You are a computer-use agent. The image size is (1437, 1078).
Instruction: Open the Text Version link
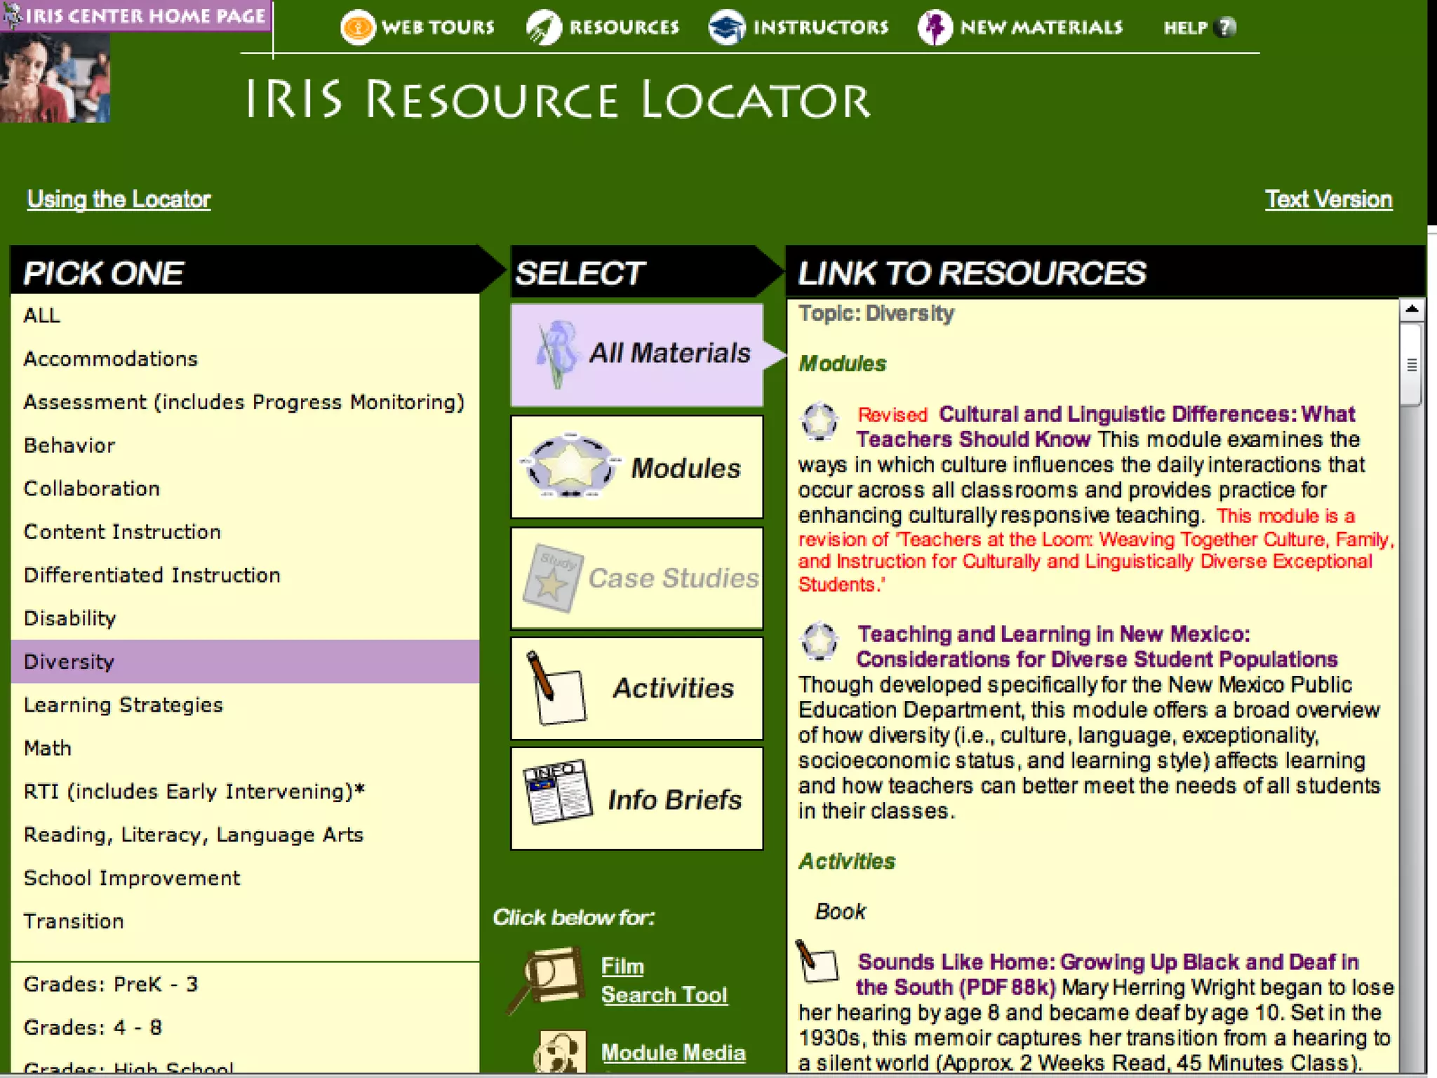[x=1328, y=199]
